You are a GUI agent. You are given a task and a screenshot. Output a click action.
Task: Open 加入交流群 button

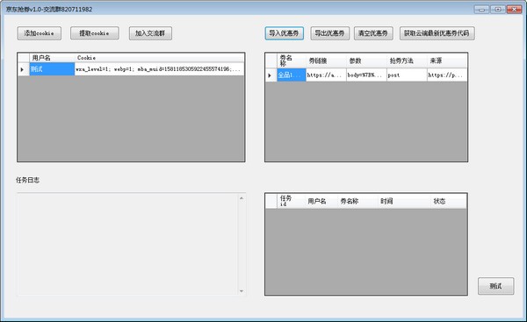[x=150, y=33]
